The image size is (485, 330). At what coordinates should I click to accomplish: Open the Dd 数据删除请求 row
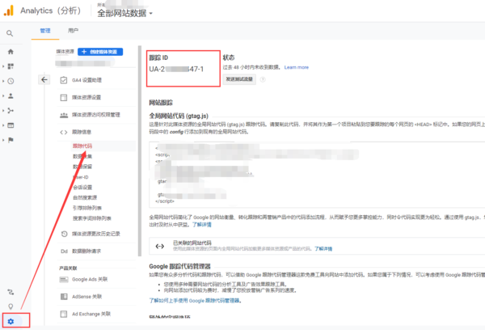pyautogui.click(x=96, y=251)
